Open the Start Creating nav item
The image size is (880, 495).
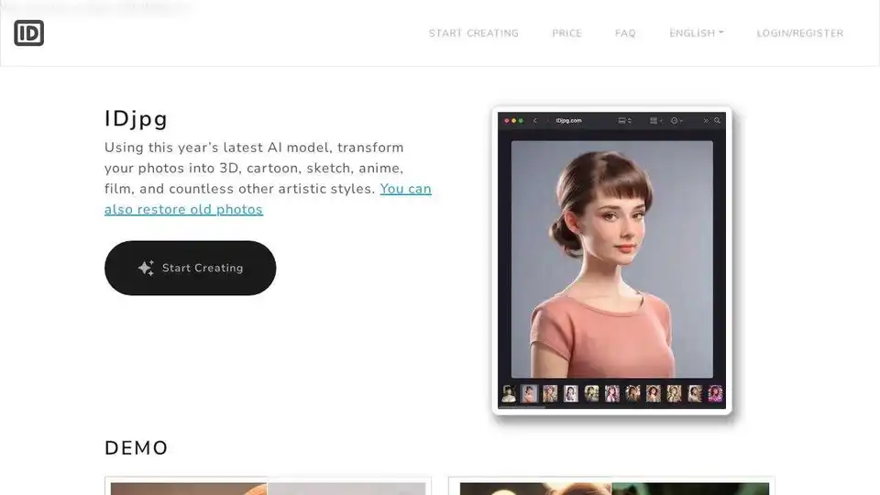[474, 33]
